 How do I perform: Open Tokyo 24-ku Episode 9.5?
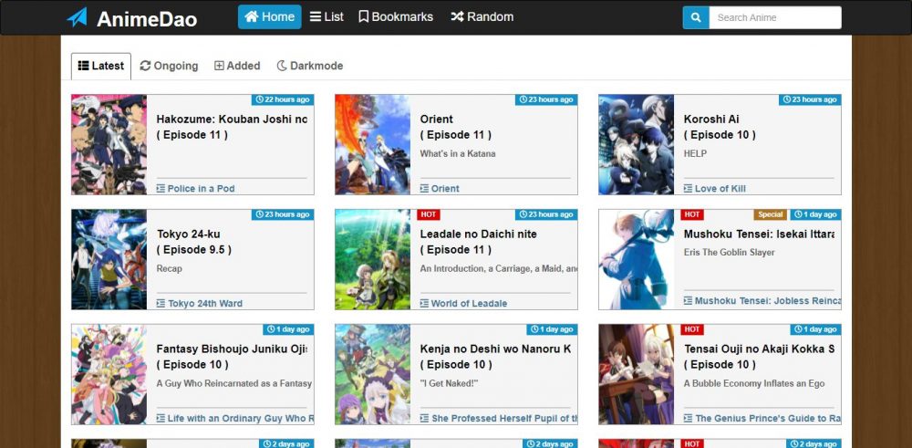coord(193,242)
